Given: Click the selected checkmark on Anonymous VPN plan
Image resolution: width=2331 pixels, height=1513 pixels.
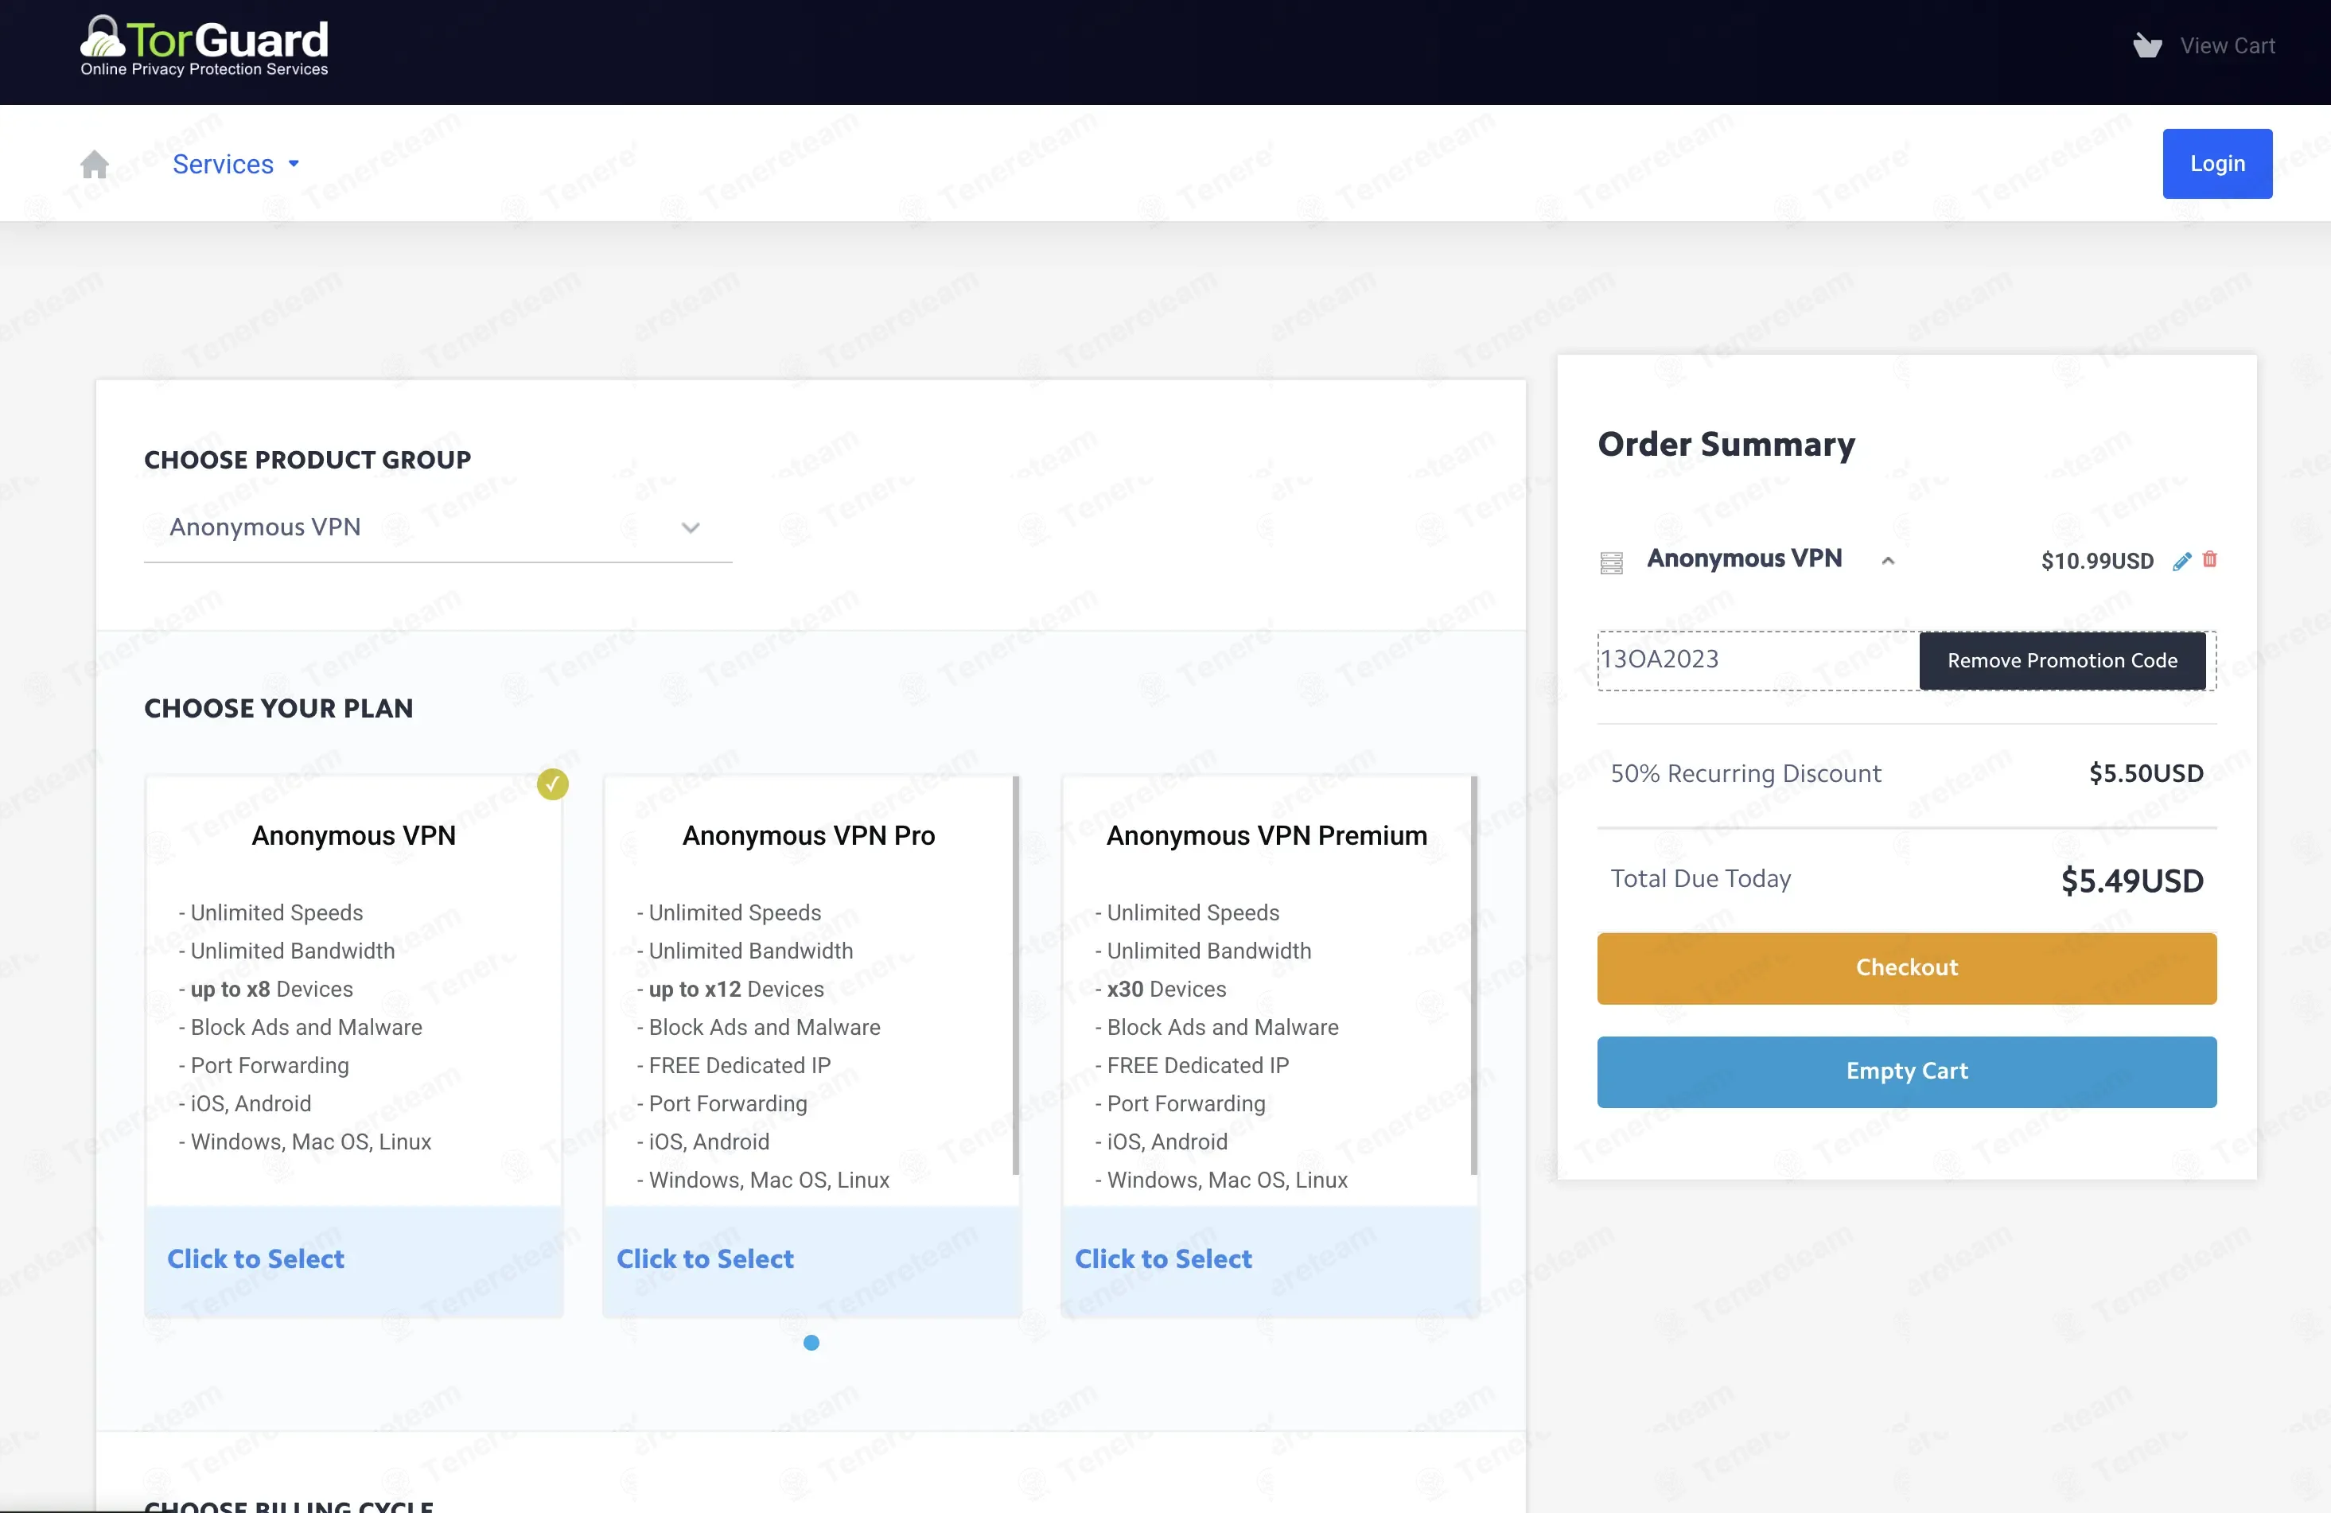Looking at the screenshot, I should [x=552, y=784].
